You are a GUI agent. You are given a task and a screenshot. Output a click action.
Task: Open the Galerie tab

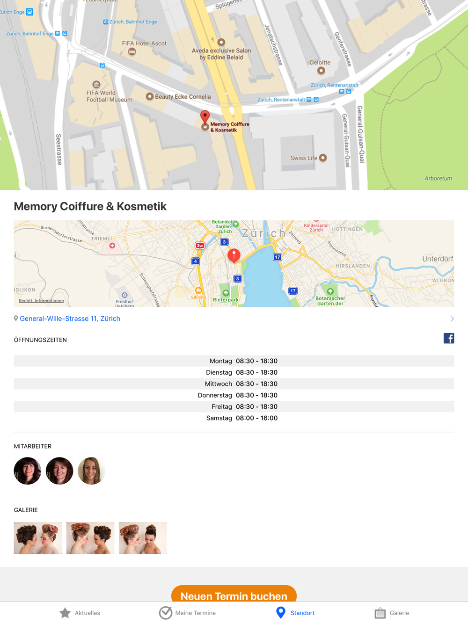392,613
